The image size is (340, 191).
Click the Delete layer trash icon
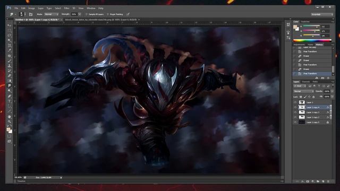(328, 181)
